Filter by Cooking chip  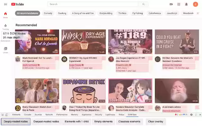(62, 13)
